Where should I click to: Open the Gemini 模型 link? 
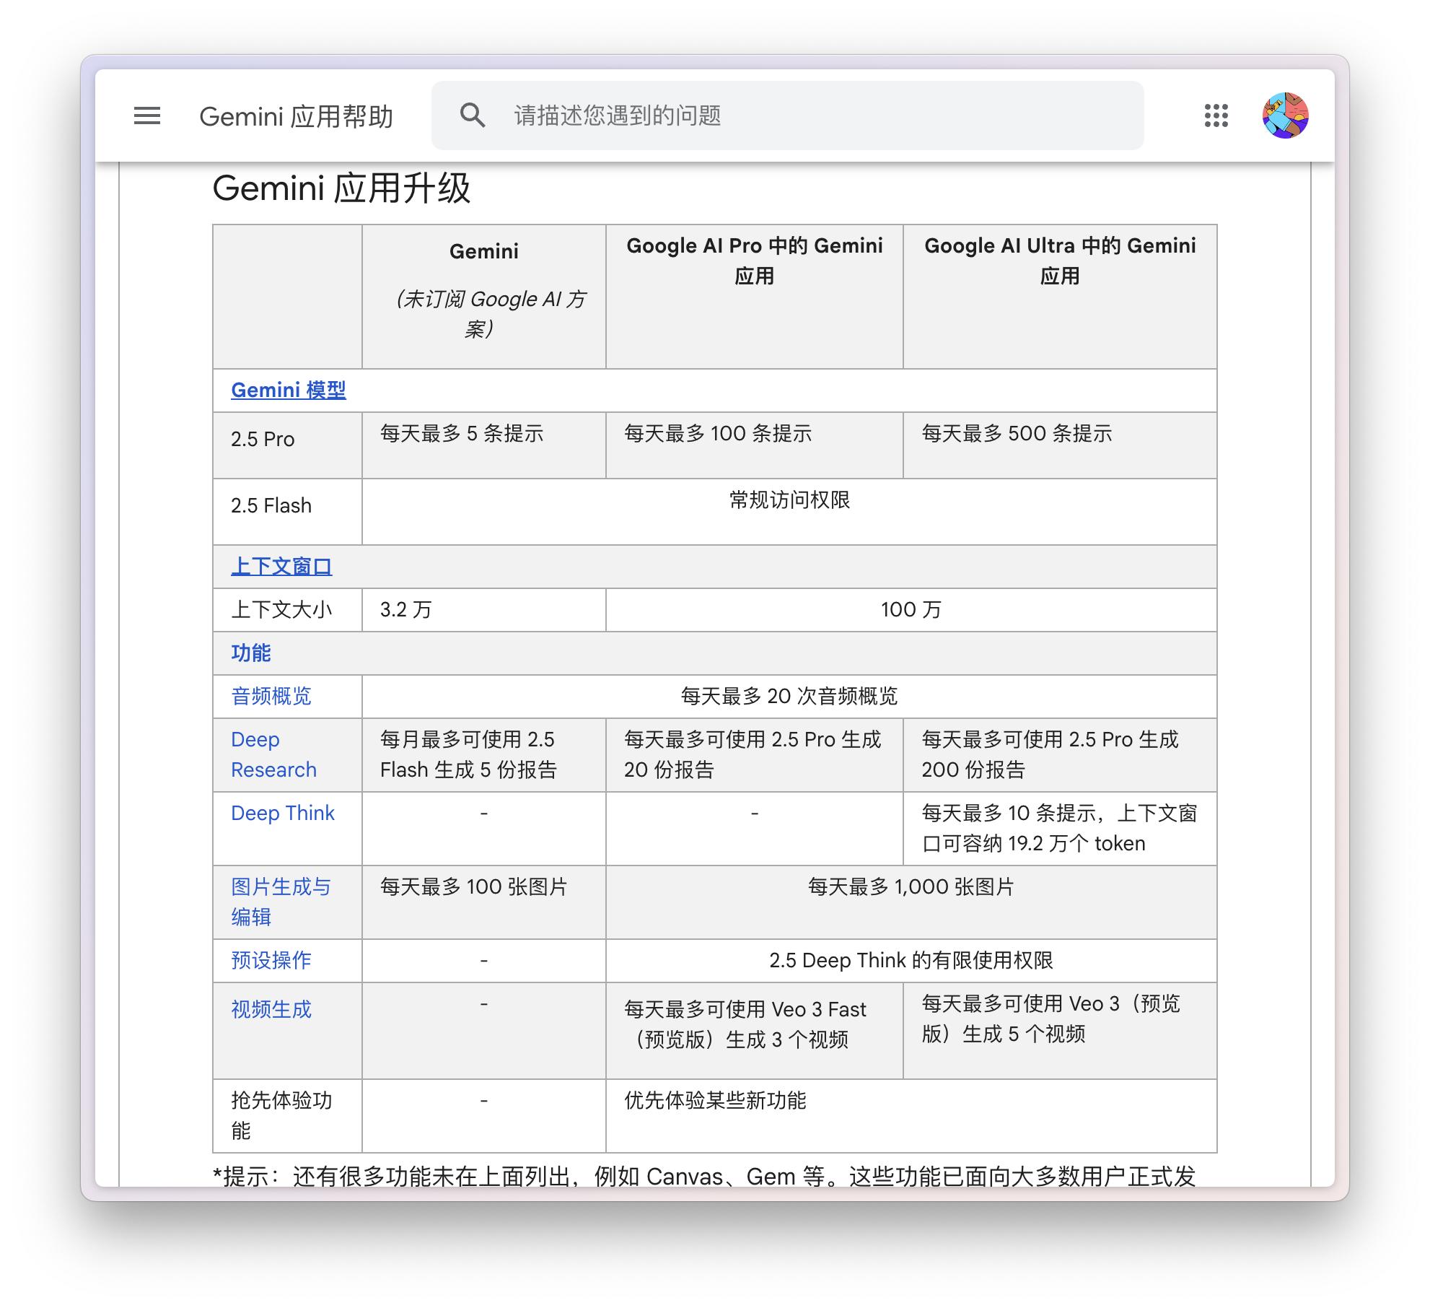(288, 391)
